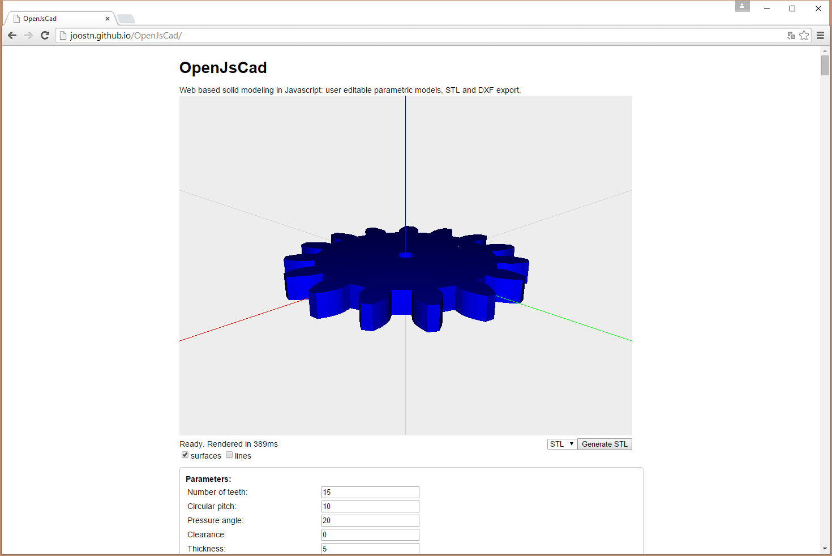Click the browser forward arrow

pos(28,35)
